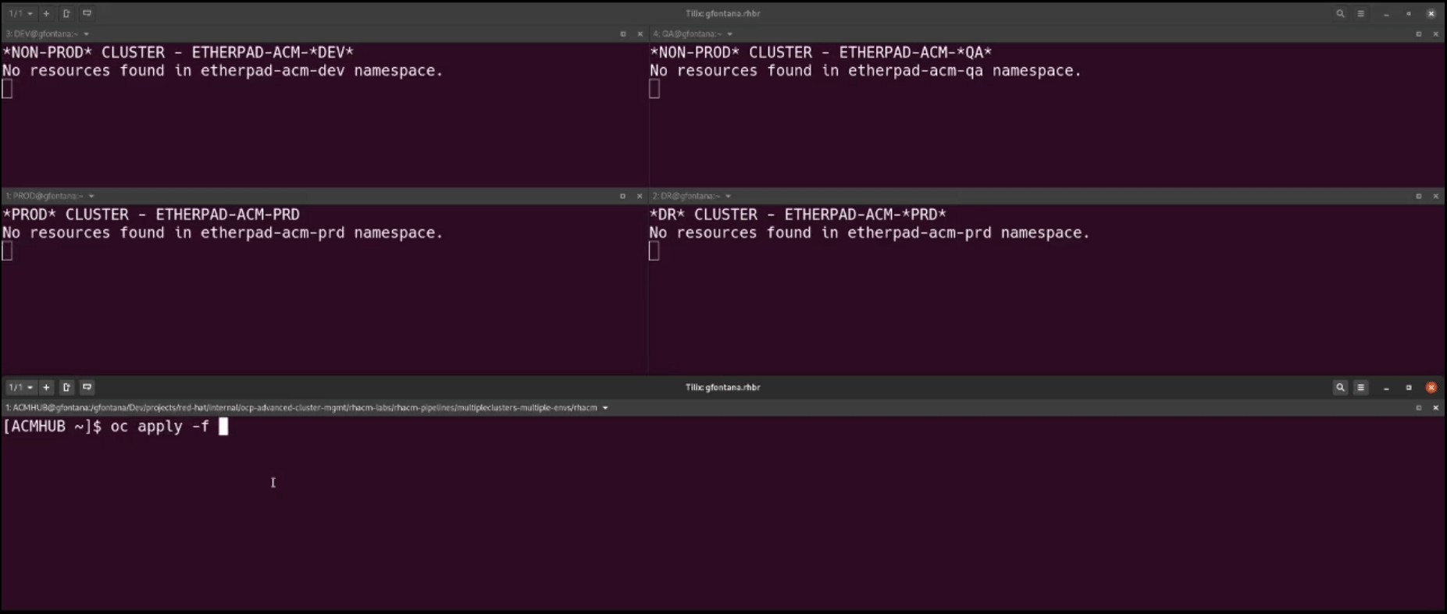Click add terminal down icon in top window
This screenshot has width=1447, height=614.
[87, 13]
